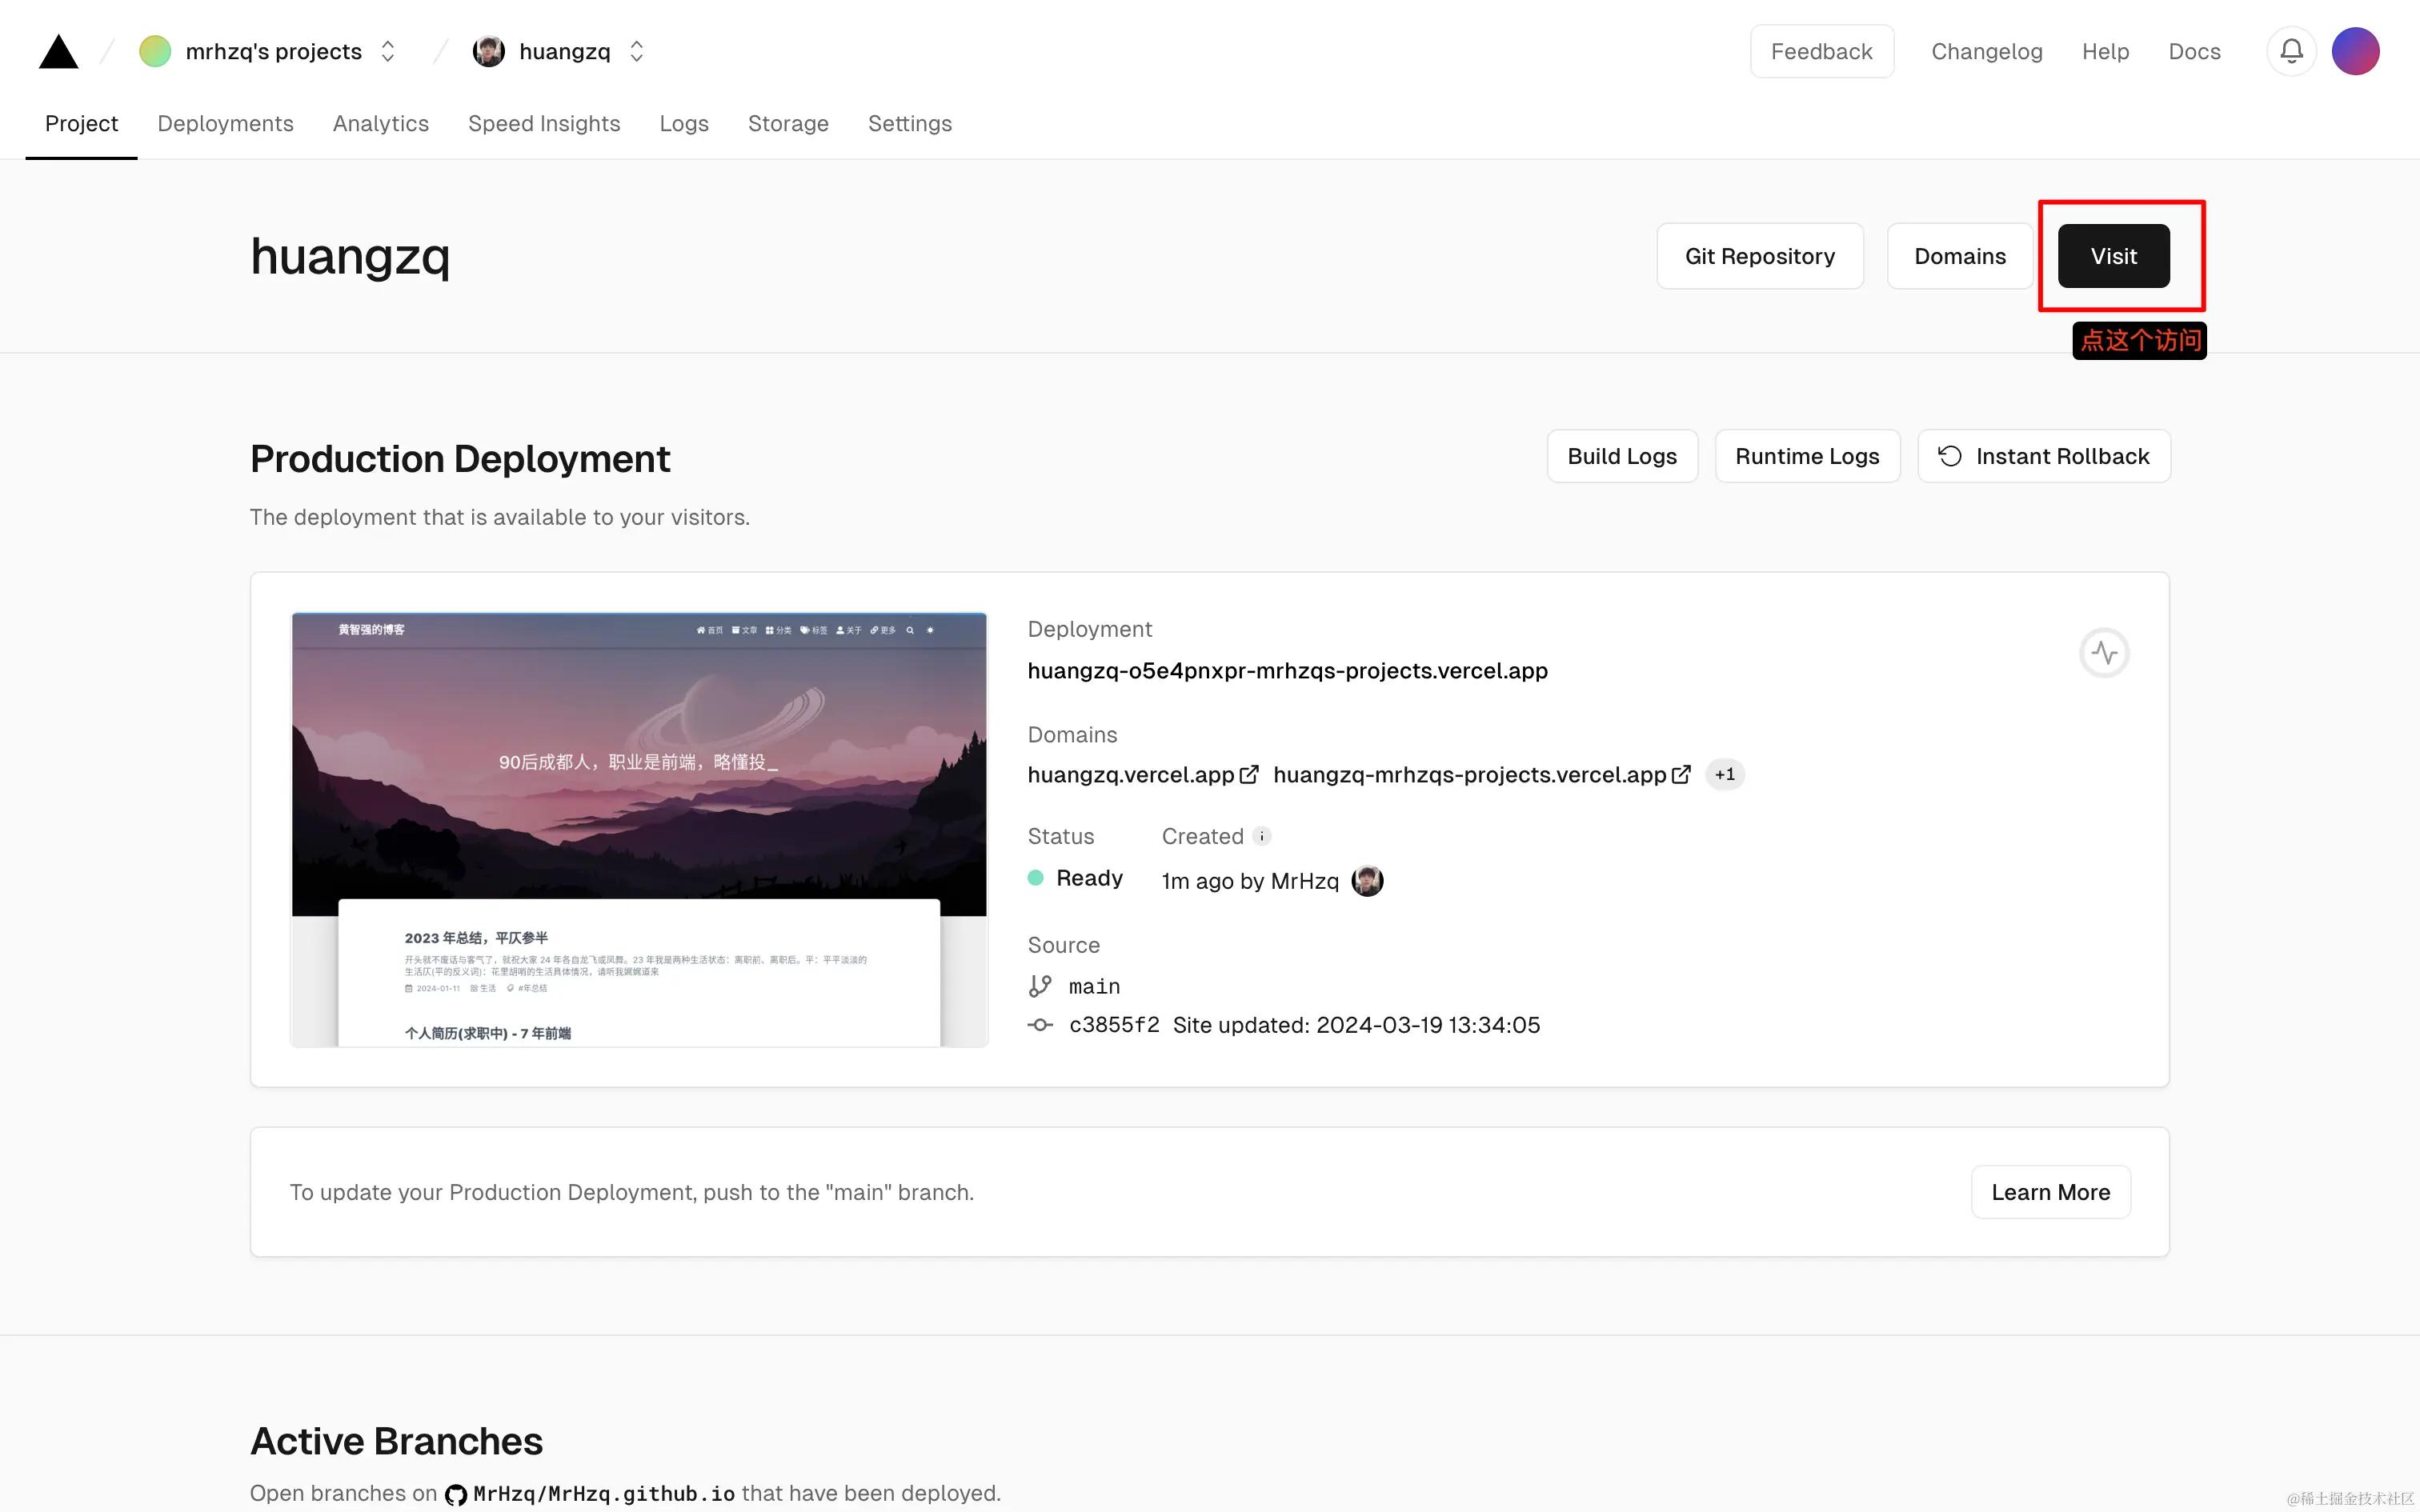Click the Instant Rollback button
This screenshot has height=1512, width=2420.
tap(2044, 456)
